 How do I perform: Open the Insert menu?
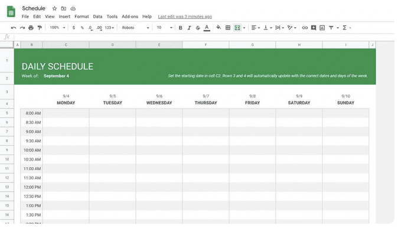[64, 17]
